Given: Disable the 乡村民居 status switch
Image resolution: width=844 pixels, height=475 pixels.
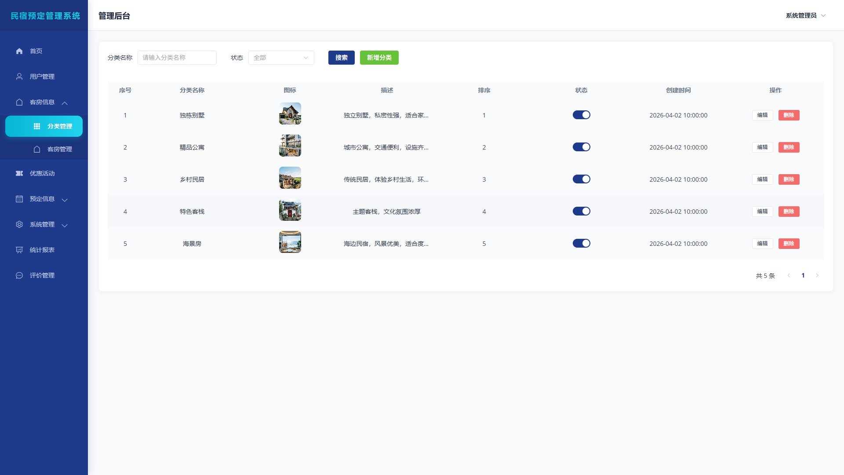Looking at the screenshot, I should click(581, 179).
